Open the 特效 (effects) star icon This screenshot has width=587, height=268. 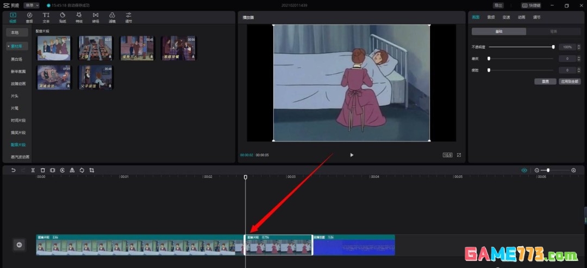tap(79, 17)
